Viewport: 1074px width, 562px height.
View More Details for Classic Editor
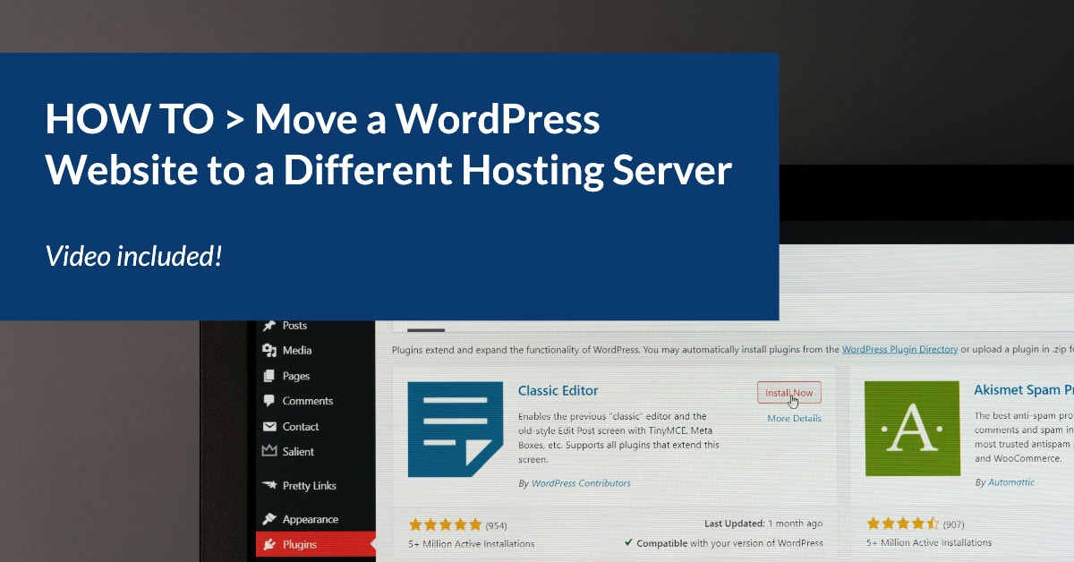click(794, 418)
